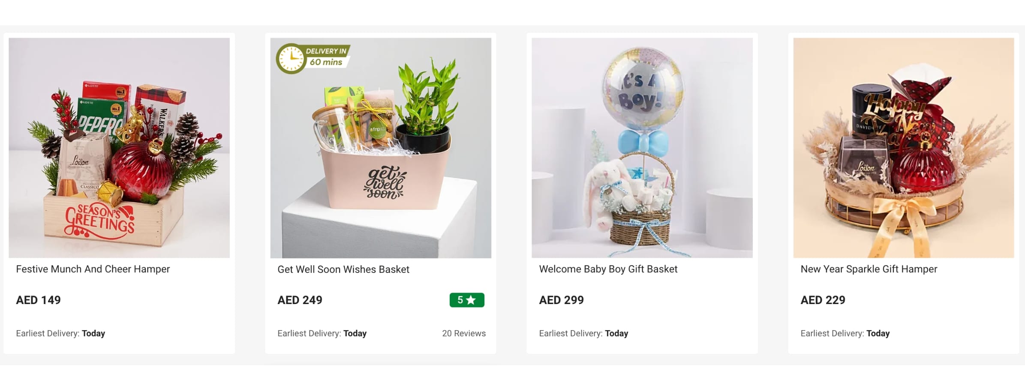Image resolution: width=1025 pixels, height=391 pixels.
Task: Click Earliest Delivery Today under Get Well basket
Action: (x=322, y=333)
